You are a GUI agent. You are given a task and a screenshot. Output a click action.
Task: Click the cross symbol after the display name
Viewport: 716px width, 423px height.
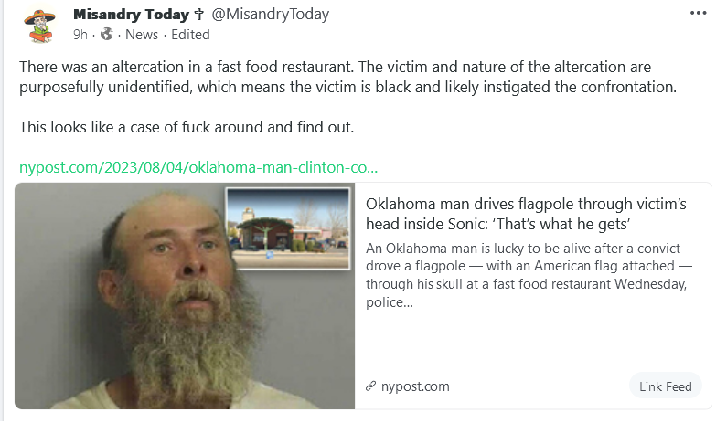(x=198, y=15)
